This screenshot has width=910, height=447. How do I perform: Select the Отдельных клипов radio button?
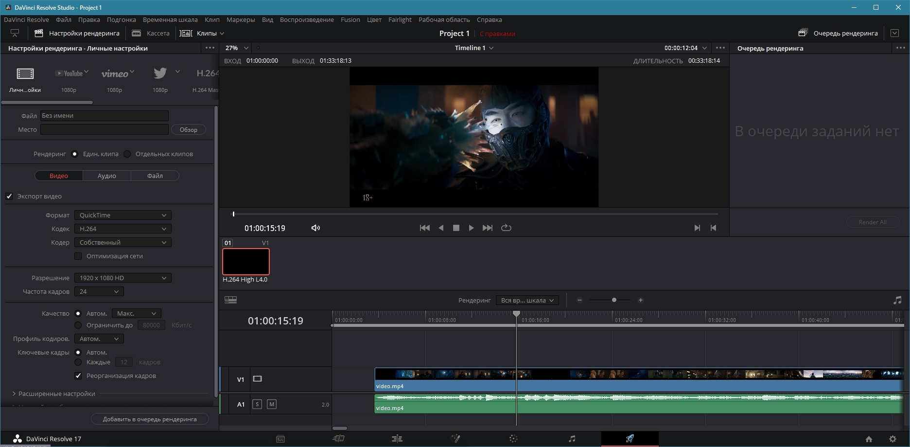coord(127,154)
